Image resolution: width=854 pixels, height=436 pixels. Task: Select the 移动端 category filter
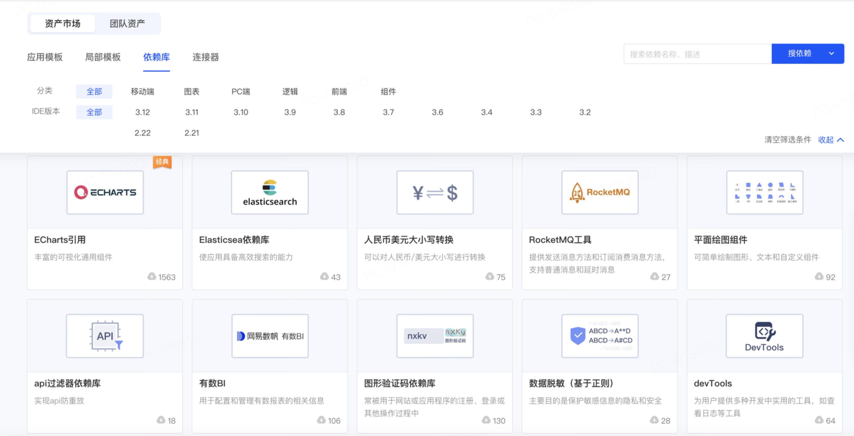(x=143, y=91)
